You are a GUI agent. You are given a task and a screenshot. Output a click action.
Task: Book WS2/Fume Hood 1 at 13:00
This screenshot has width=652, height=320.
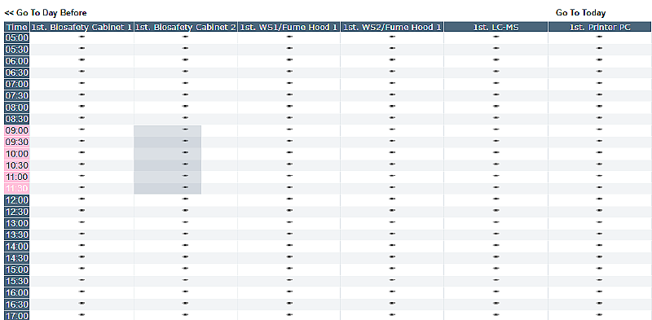click(392, 222)
